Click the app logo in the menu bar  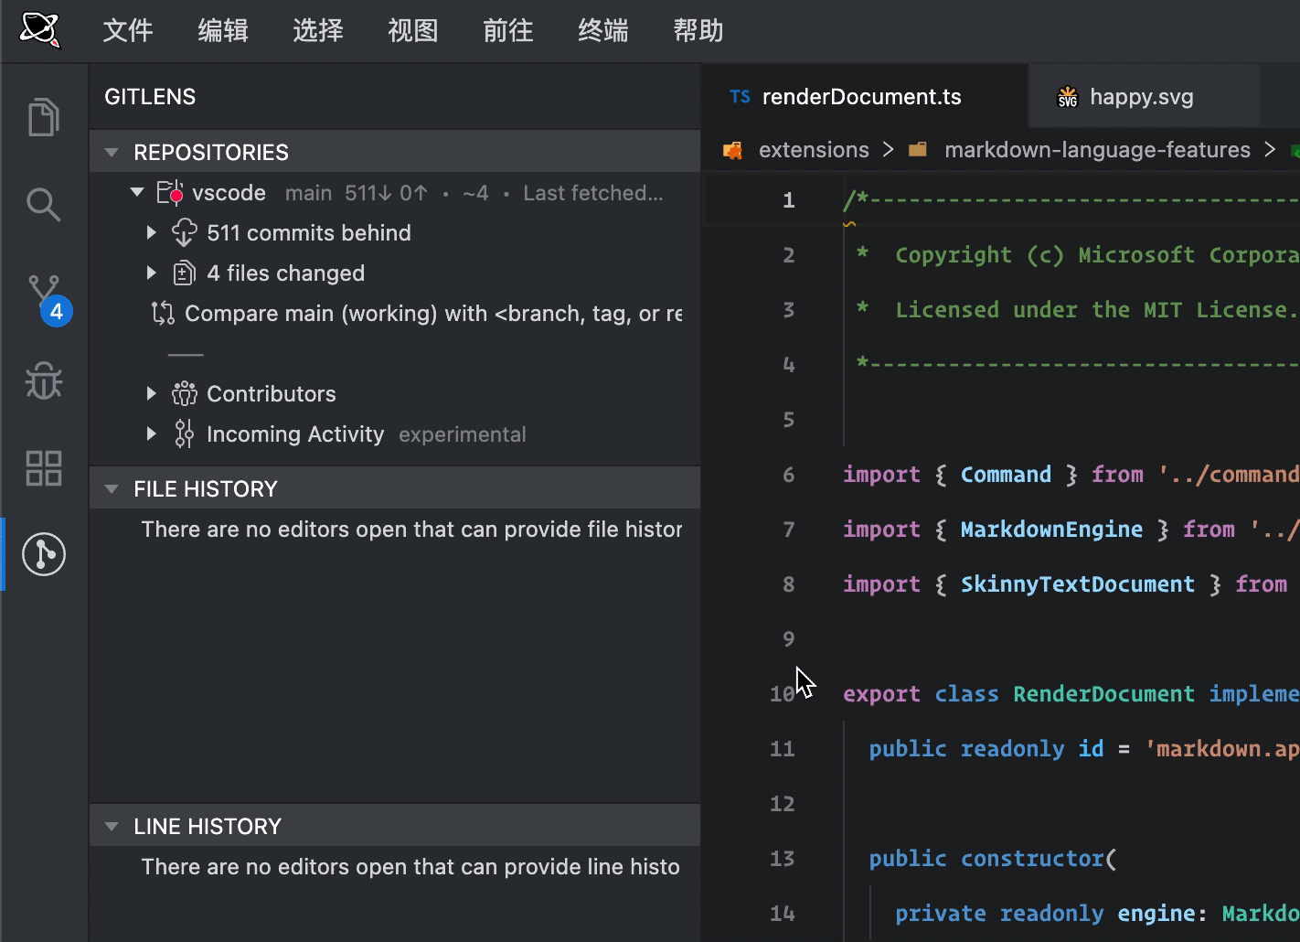point(39,30)
